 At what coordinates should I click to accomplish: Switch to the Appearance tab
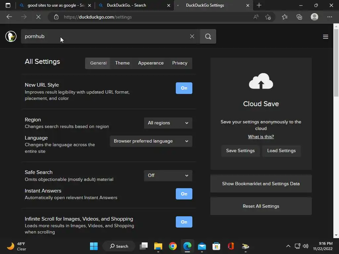pyautogui.click(x=151, y=63)
